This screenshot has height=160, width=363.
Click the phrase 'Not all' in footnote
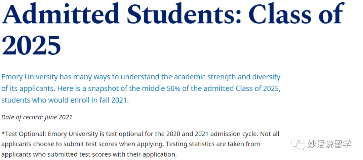(x=271, y=134)
